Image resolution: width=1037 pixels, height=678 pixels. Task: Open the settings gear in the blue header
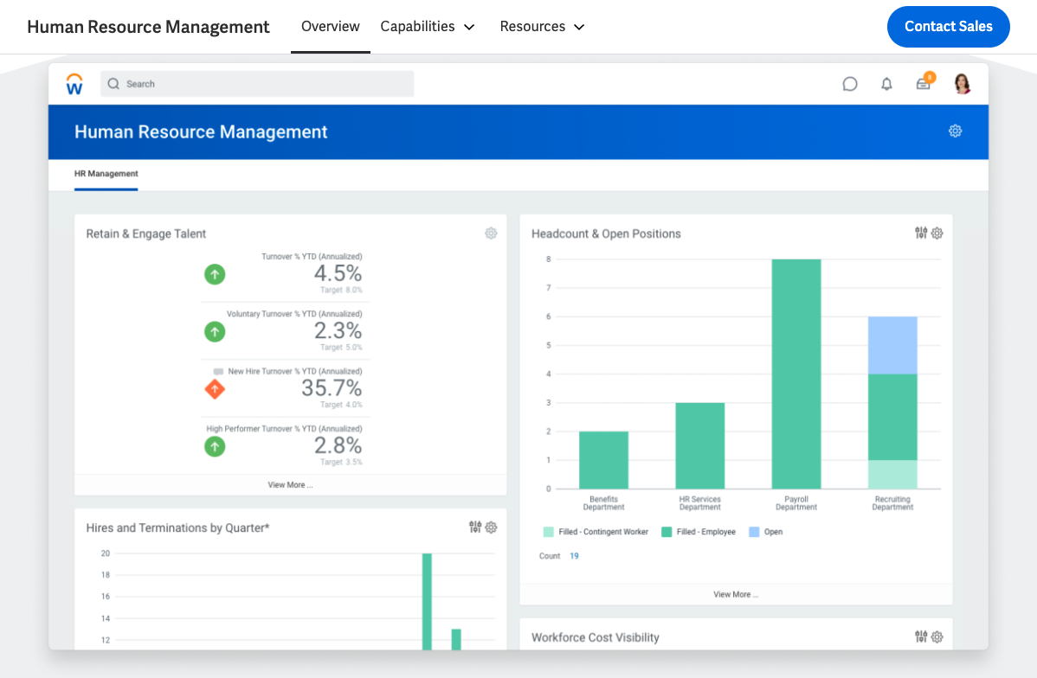(955, 131)
